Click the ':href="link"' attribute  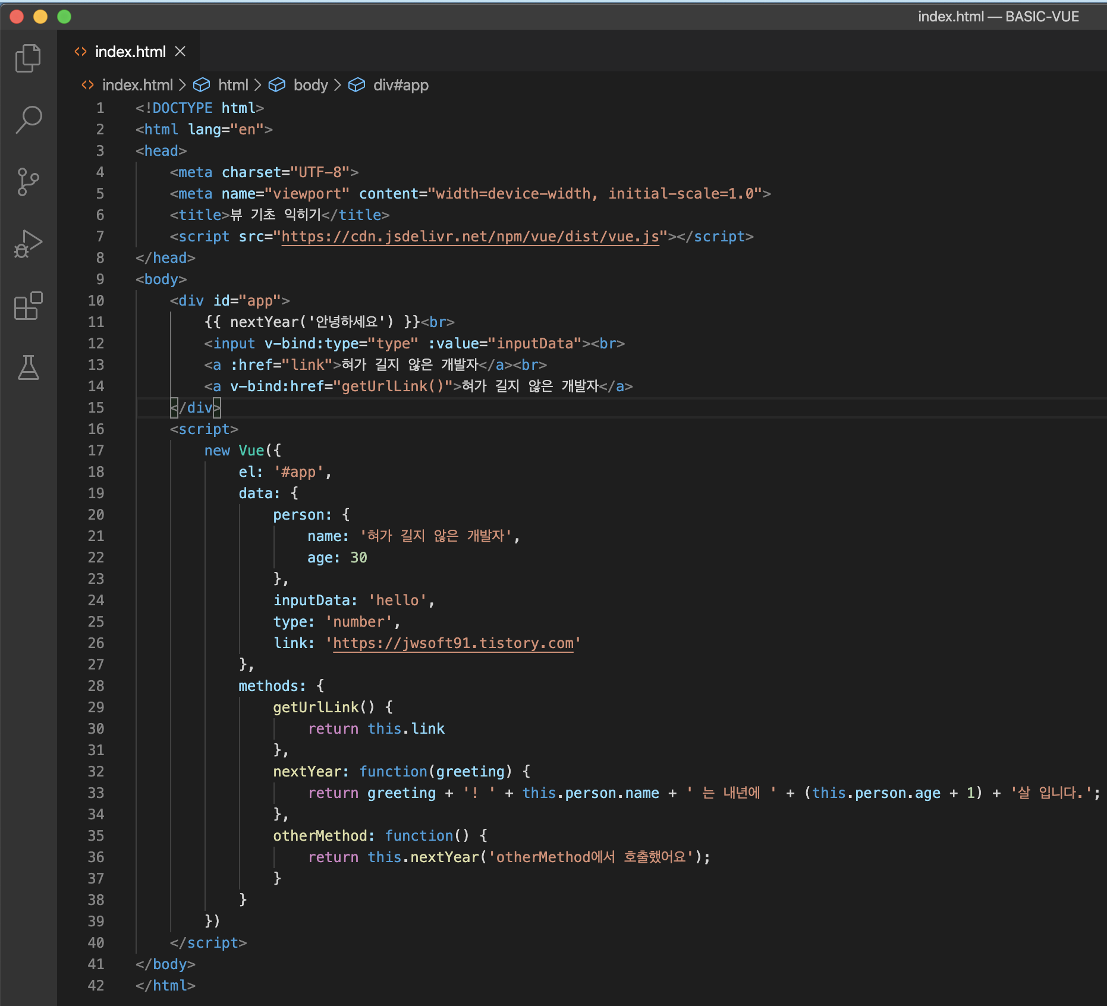click(x=282, y=365)
